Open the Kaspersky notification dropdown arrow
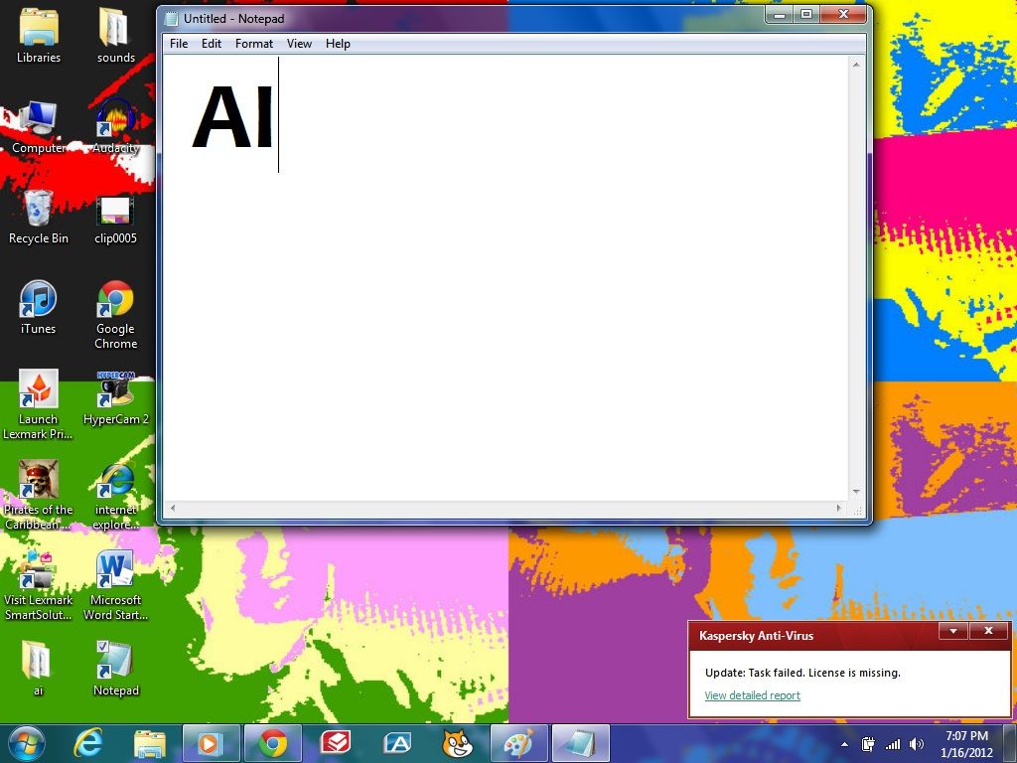 coord(952,631)
